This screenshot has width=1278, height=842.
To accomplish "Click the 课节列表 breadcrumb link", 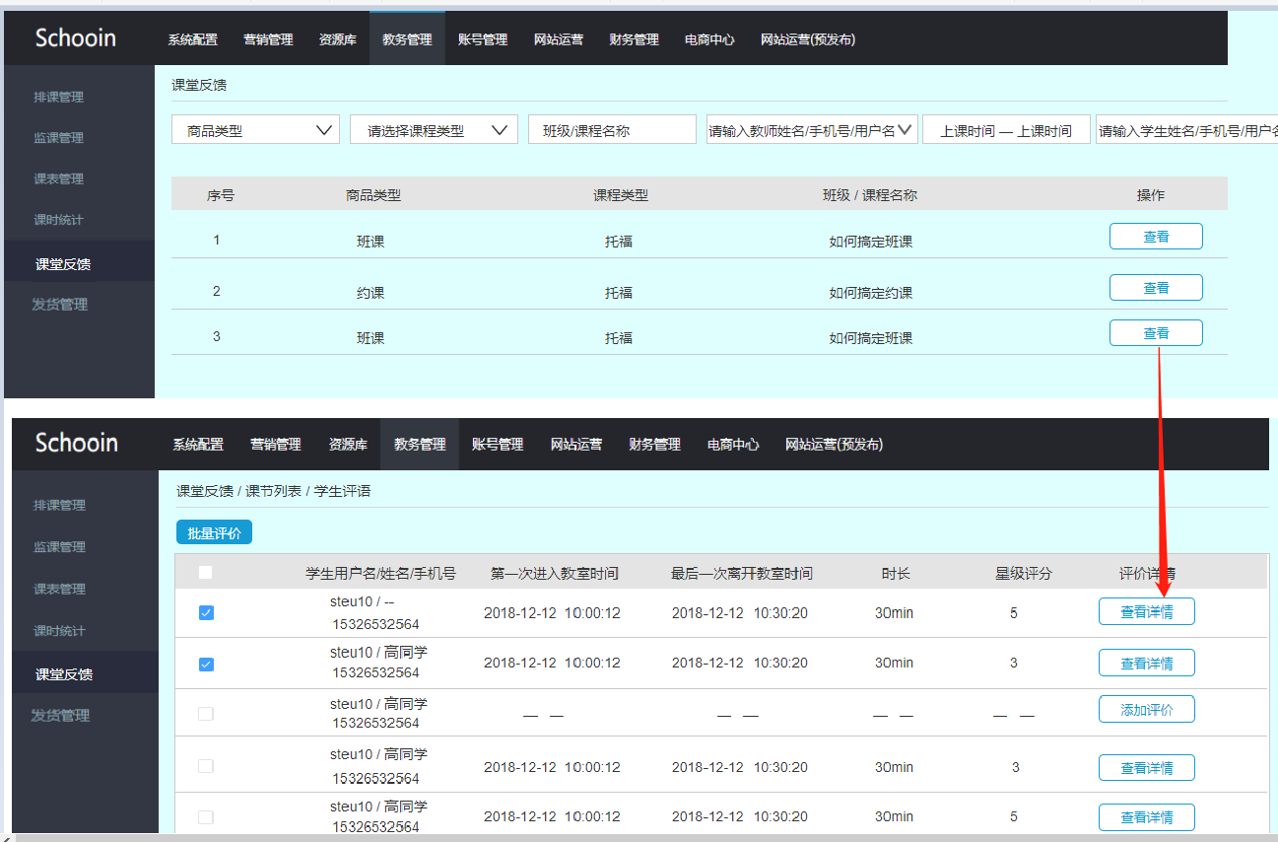I will point(274,491).
